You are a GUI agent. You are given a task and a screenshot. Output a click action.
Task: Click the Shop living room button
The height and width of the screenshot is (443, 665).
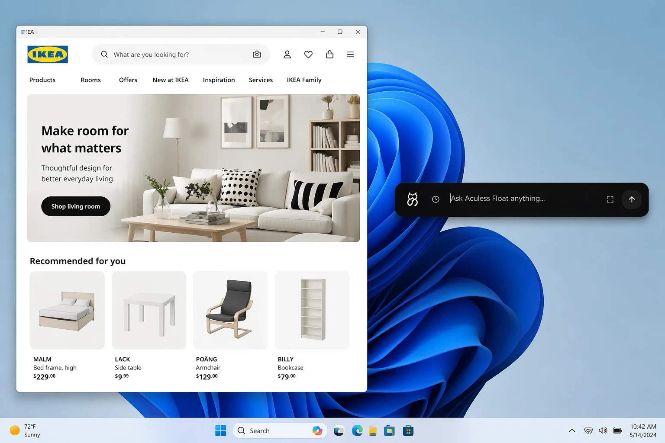pos(76,206)
